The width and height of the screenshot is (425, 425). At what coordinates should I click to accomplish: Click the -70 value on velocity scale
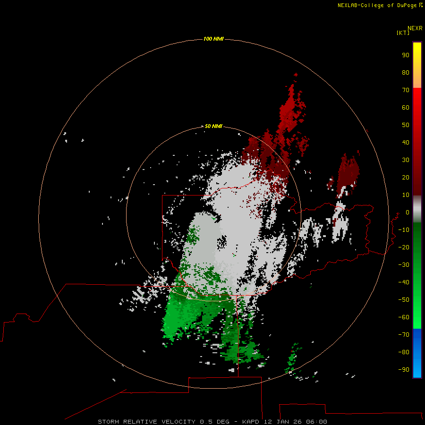click(x=404, y=335)
